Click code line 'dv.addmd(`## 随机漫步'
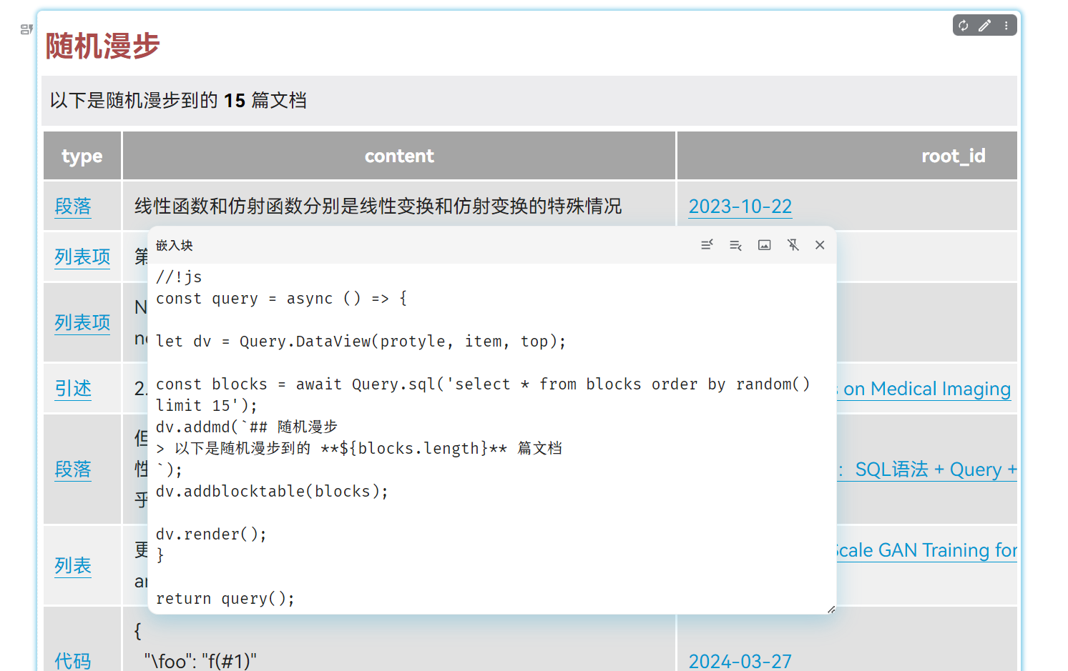This screenshot has height=671, width=1068. click(x=247, y=427)
